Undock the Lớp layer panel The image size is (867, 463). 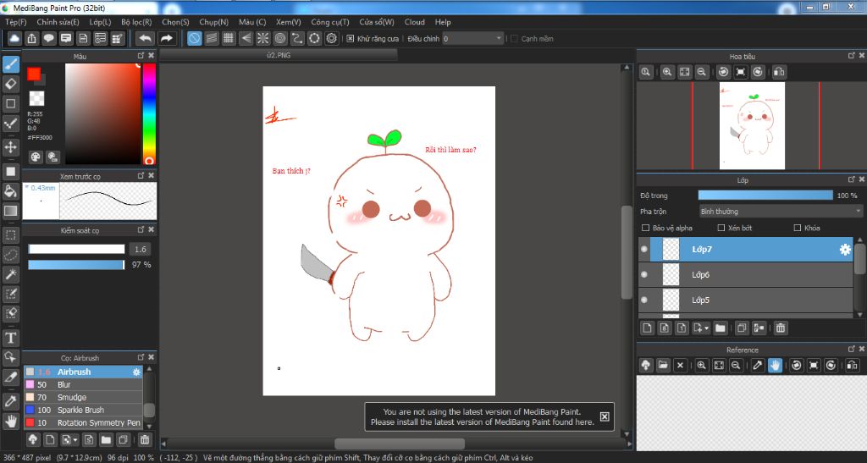pyautogui.click(x=851, y=179)
